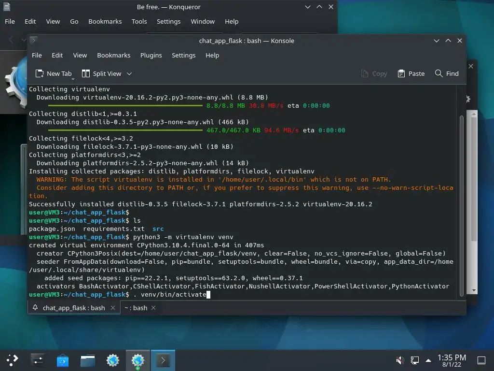Click the Split View button

point(101,74)
